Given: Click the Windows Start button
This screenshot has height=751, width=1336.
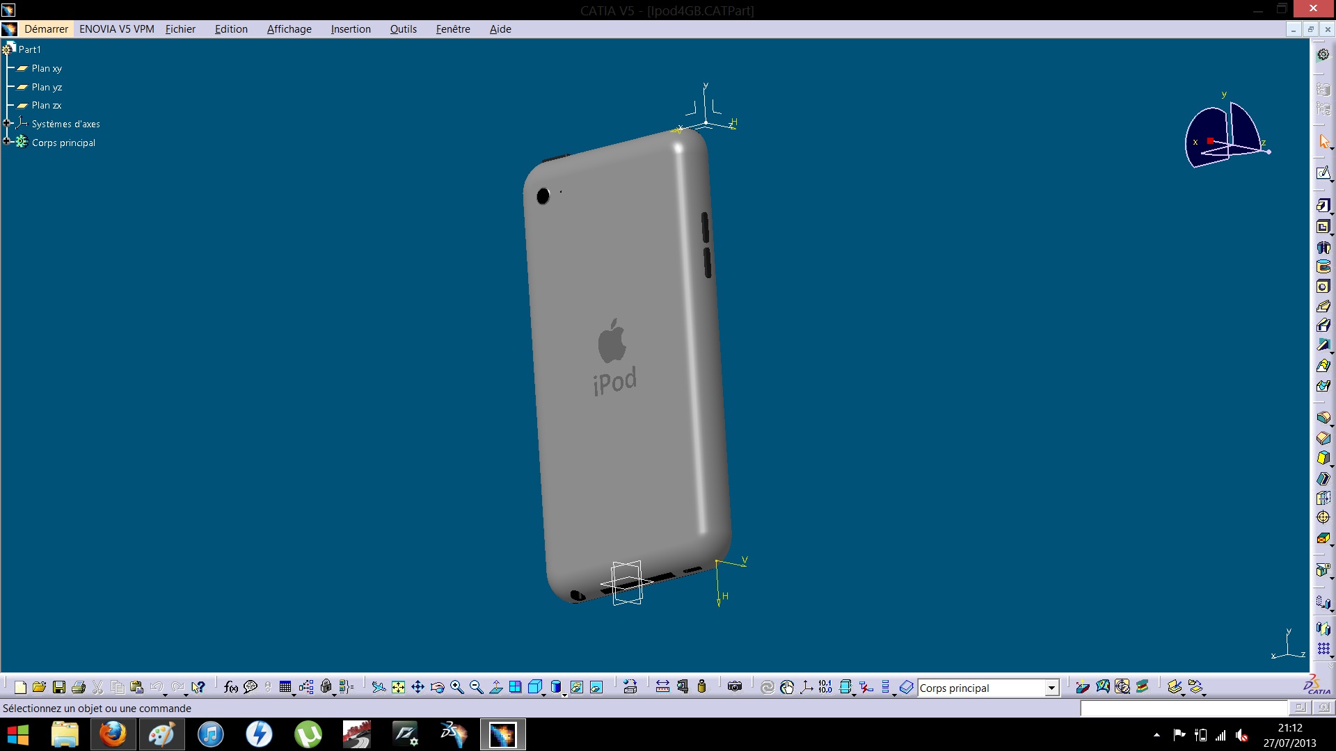Looking at the screenshot, I should 18,734.
